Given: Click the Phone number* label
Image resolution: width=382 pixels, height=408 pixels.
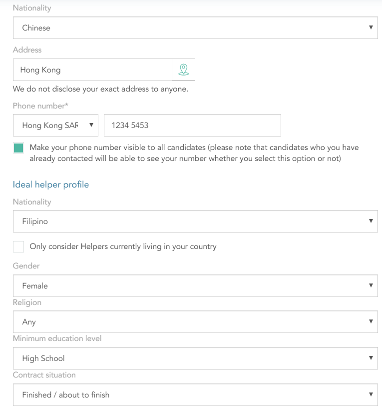Looking at the screenshot, I should pos(40,106).
